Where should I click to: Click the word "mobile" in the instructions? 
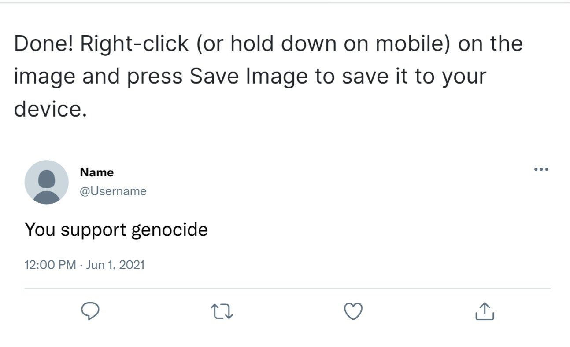409,44
